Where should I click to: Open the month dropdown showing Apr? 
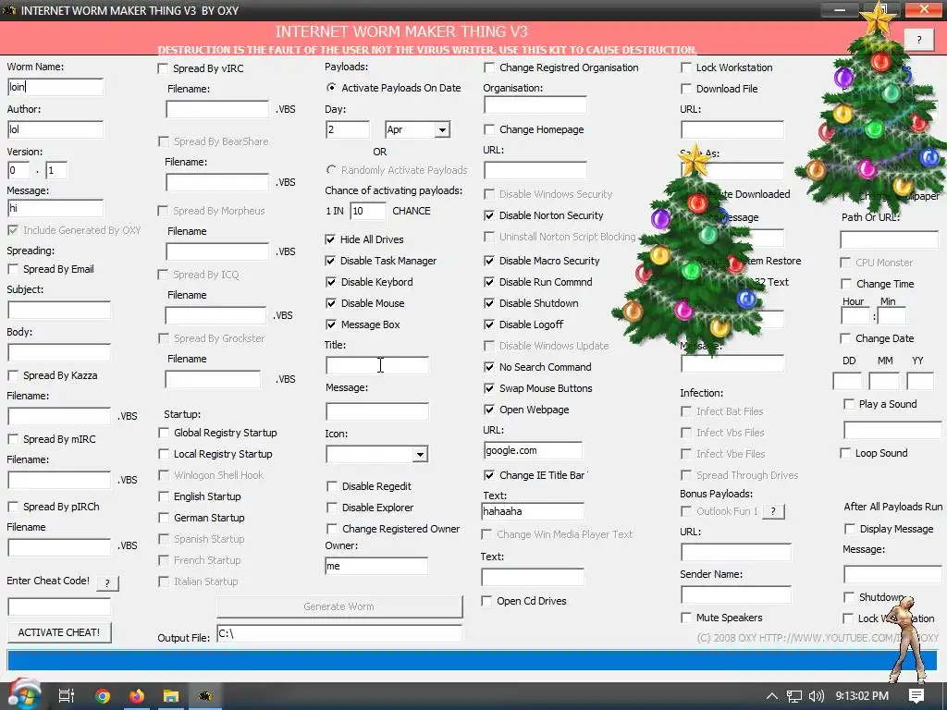[442, 129]
